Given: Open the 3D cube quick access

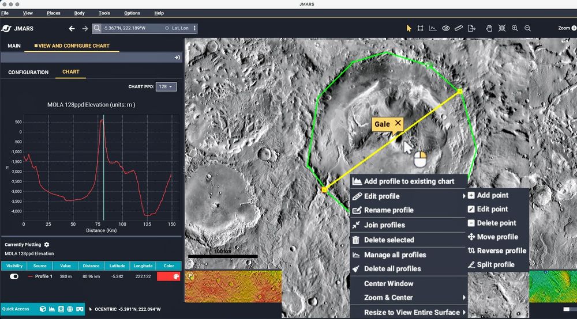Looking at the screenshot, I should point(43,309).
